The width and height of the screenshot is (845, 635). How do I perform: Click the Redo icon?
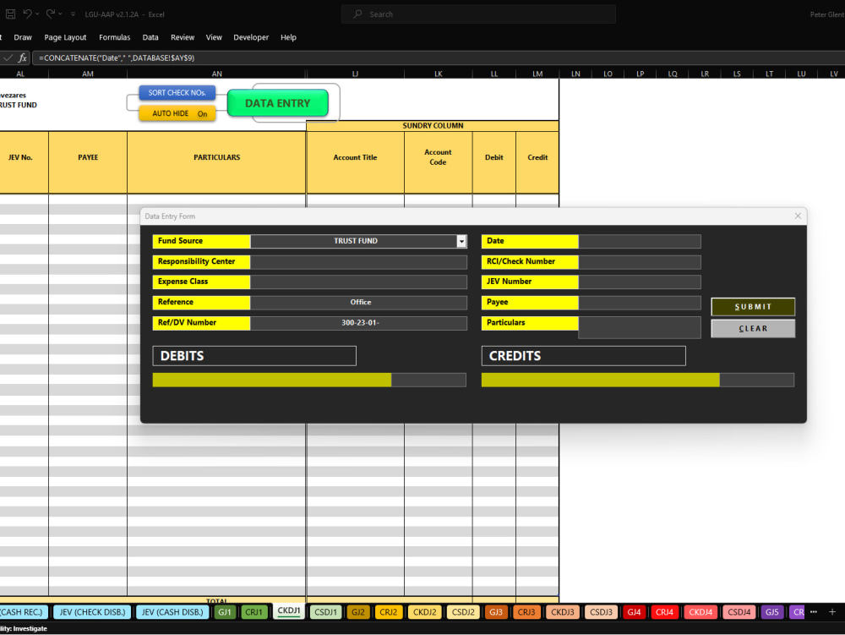point(52,14)
